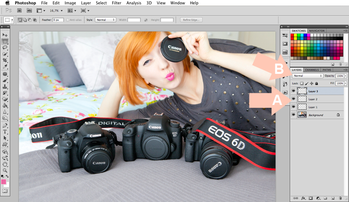Toggle visibility of Layer 1

tap(293, 107)
